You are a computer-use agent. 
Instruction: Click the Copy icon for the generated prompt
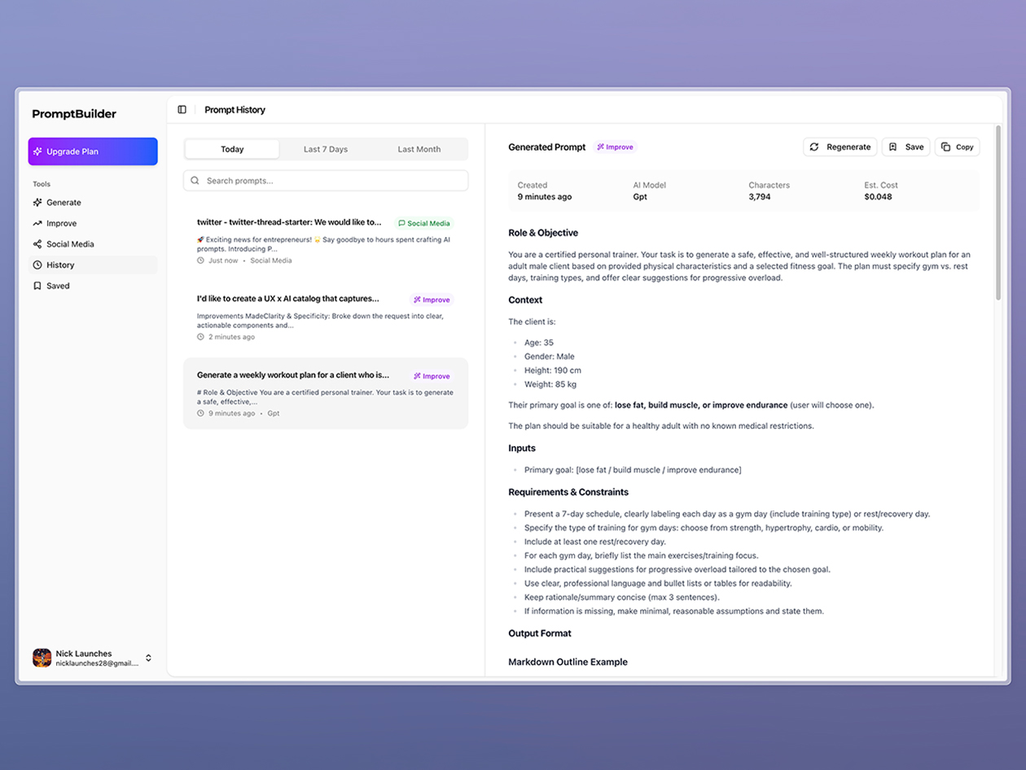tap(944, 147)
